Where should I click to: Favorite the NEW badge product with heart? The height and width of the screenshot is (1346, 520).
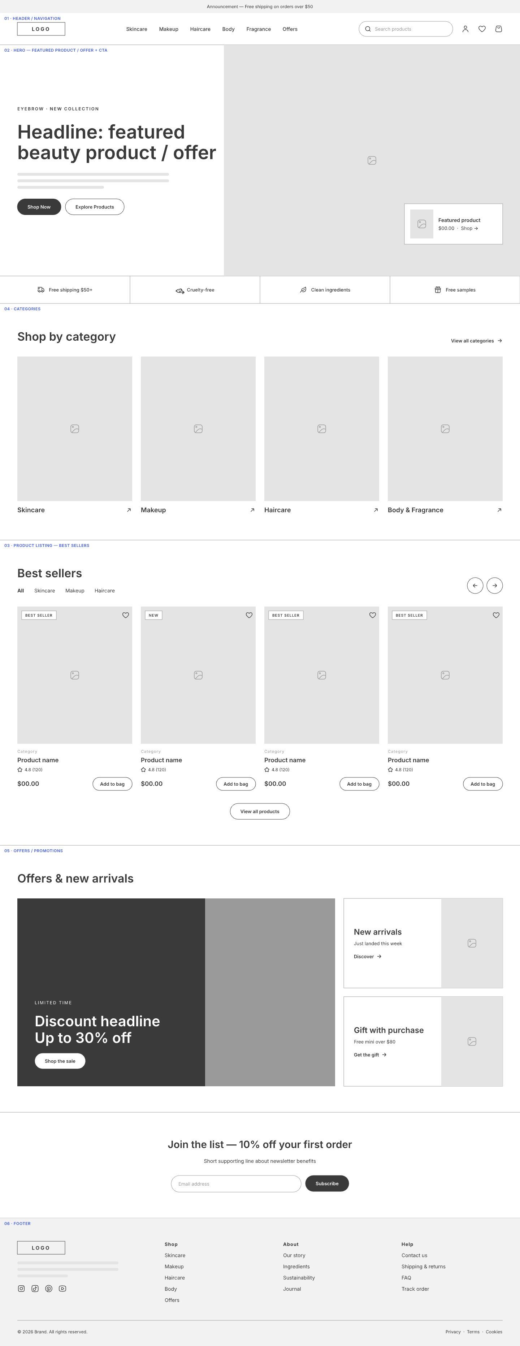[249, 615]
